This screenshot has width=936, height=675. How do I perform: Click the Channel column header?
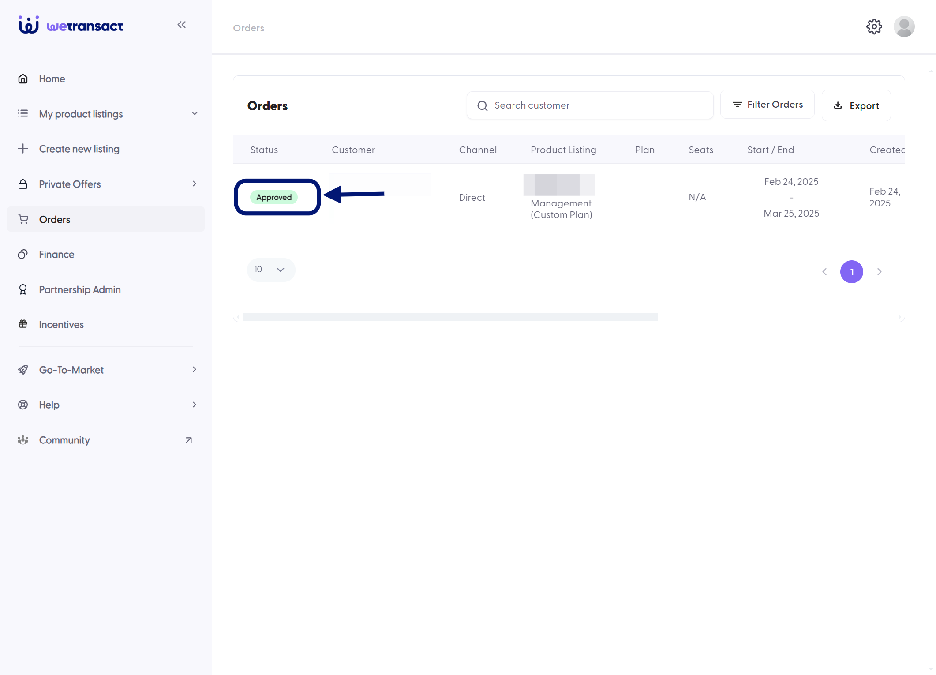[x=478, y=150]
